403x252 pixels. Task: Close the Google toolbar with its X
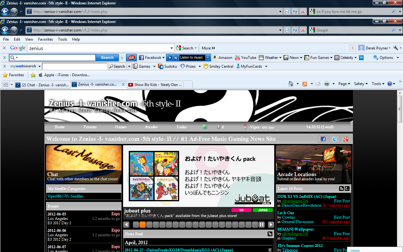(4, 48)
